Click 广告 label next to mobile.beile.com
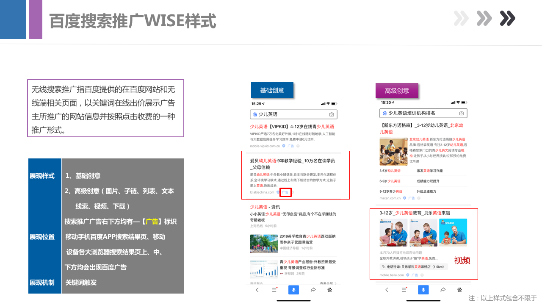 [415, 275]
